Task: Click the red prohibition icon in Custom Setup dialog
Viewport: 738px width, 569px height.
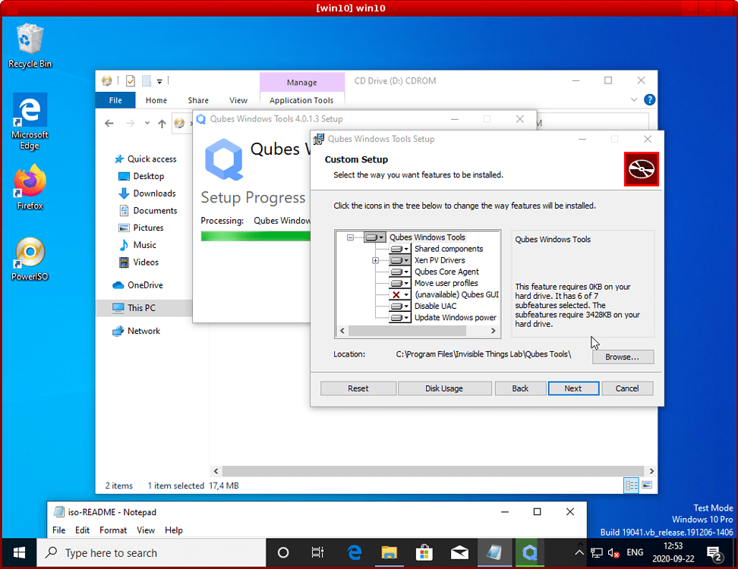Action: click(642, 170)
